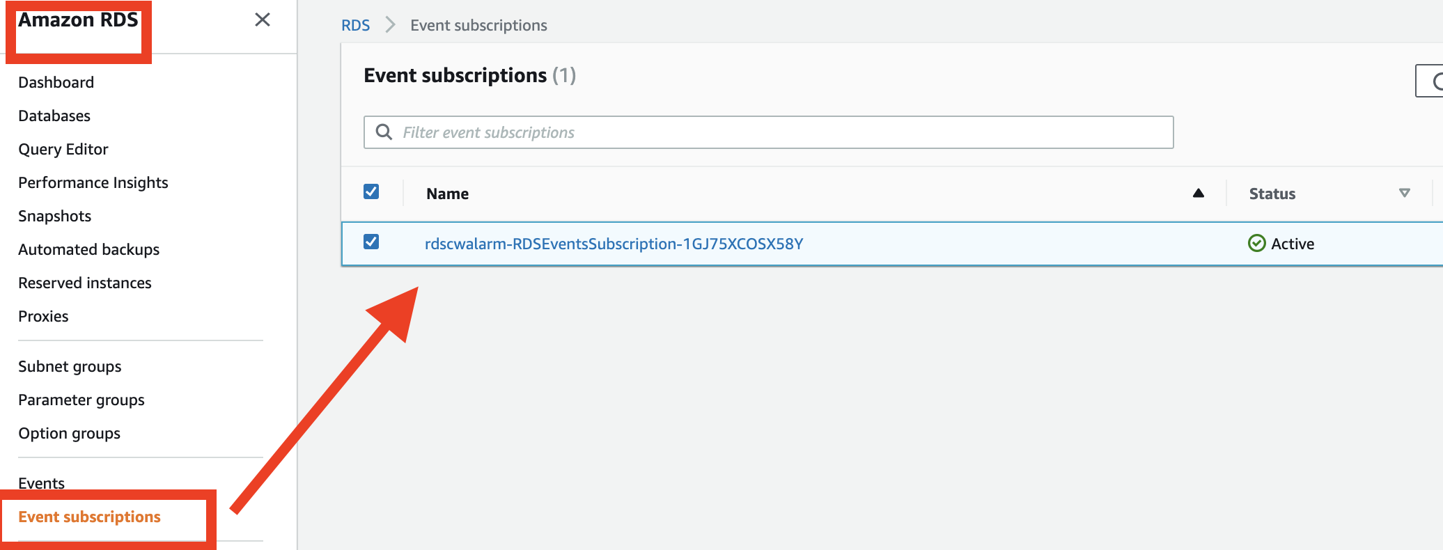Select Parameter groups in sidebar
Image resolution: width=1443 pixels, height=550 pixels.
point(81,400)
